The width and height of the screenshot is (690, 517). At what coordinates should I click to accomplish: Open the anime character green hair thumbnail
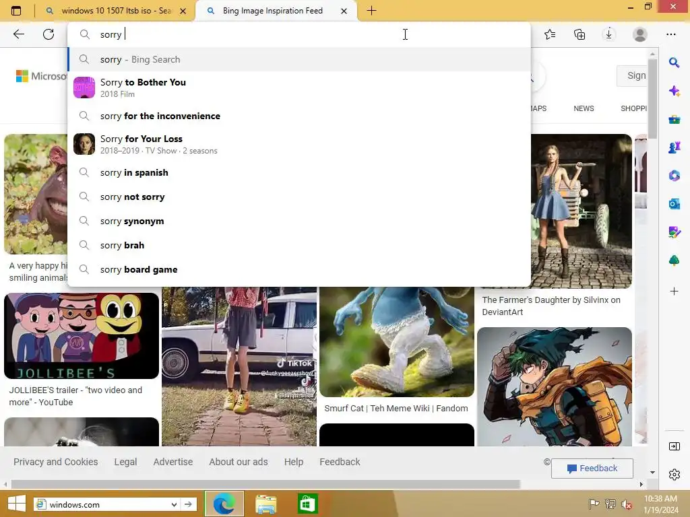tap(555, 387)
